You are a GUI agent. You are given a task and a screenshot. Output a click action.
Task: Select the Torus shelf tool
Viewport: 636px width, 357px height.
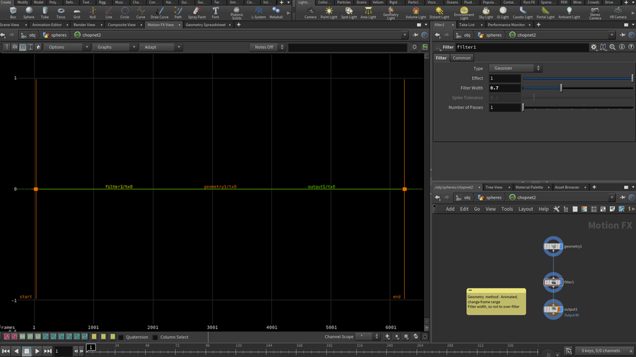click(x=61, y=13)
